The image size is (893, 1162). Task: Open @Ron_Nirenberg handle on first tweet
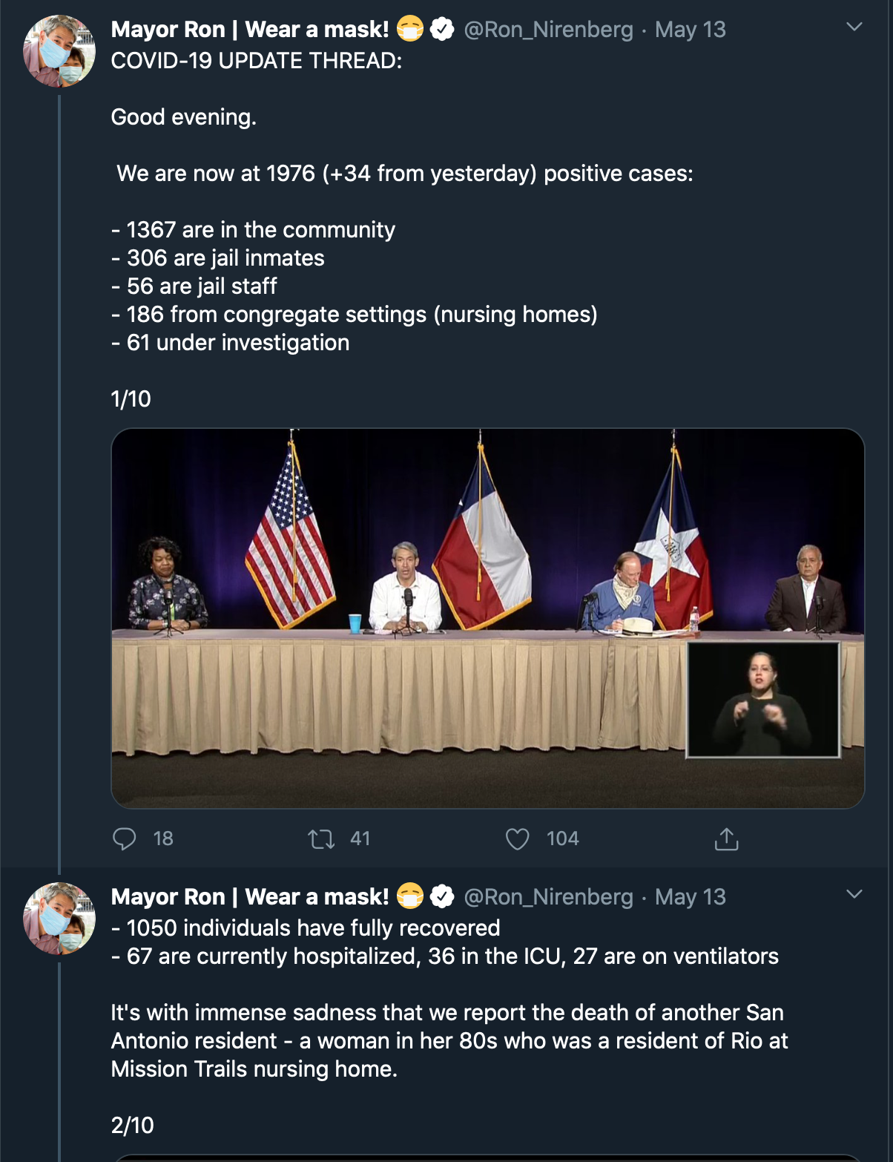(x=548, y=30)
